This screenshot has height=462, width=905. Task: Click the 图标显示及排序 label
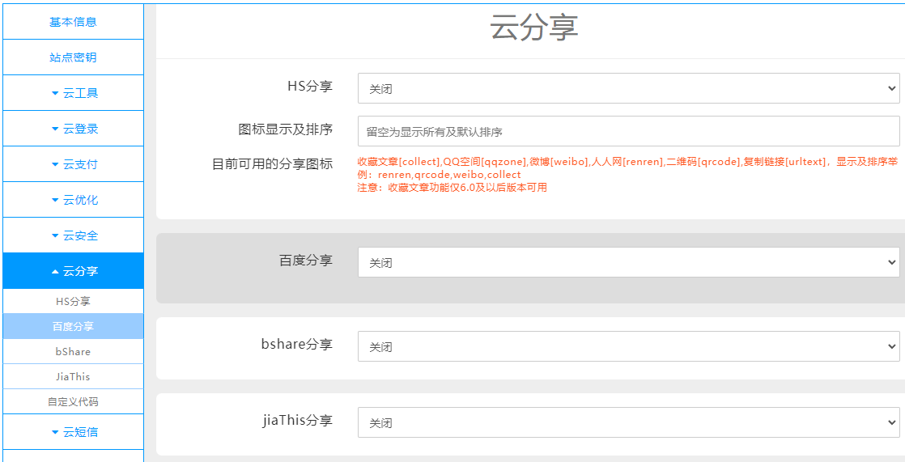click(x=285, y=129)
